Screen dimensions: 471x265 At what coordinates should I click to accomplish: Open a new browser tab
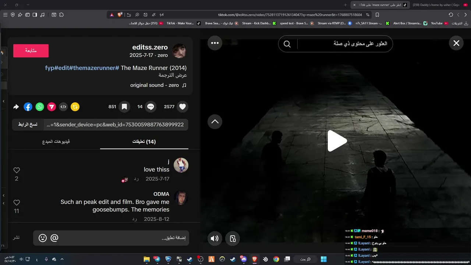pyautogui.click(x=345, y=5)
